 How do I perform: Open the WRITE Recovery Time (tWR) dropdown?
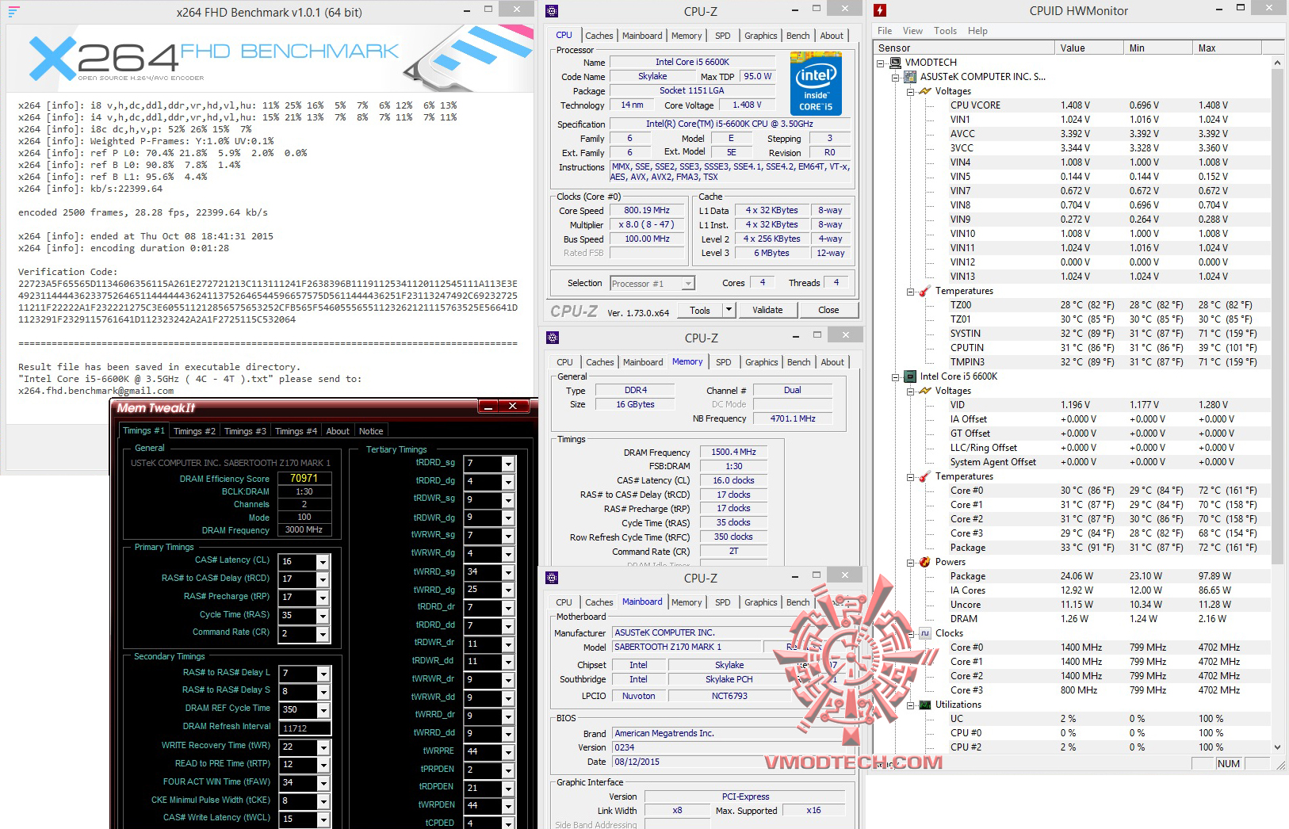pos(323,747)
